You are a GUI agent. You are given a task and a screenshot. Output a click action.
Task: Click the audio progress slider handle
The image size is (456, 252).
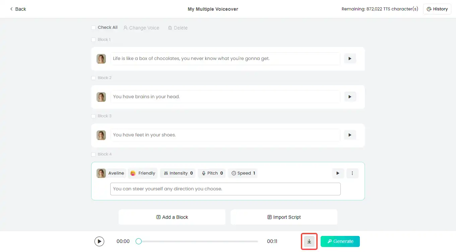[x=138, y=241]
